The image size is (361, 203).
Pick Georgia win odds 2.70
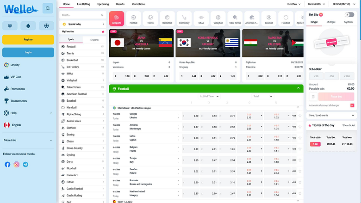pyautogui.click(x=191, y=116)
